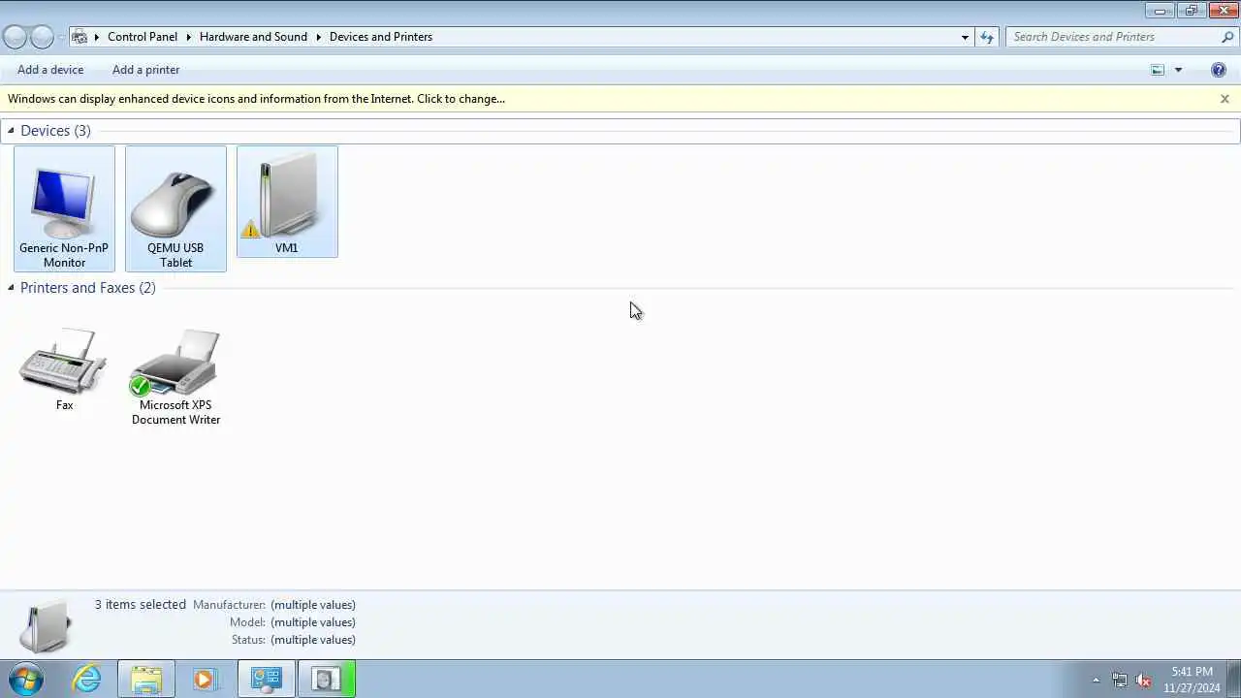Click the taskbar clock and date
The width and height of the screenshot is (1241, 698).
1192,680
